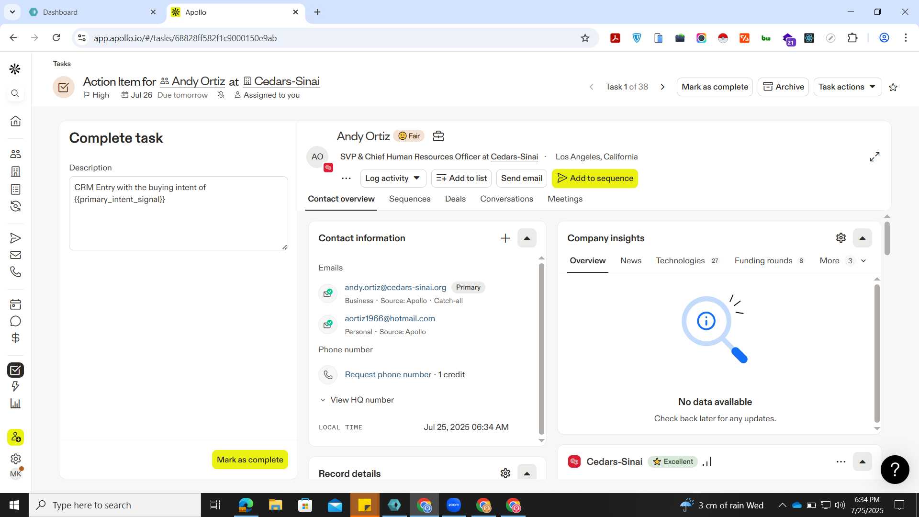Expand contact panel to full view

tap(874, 157)
